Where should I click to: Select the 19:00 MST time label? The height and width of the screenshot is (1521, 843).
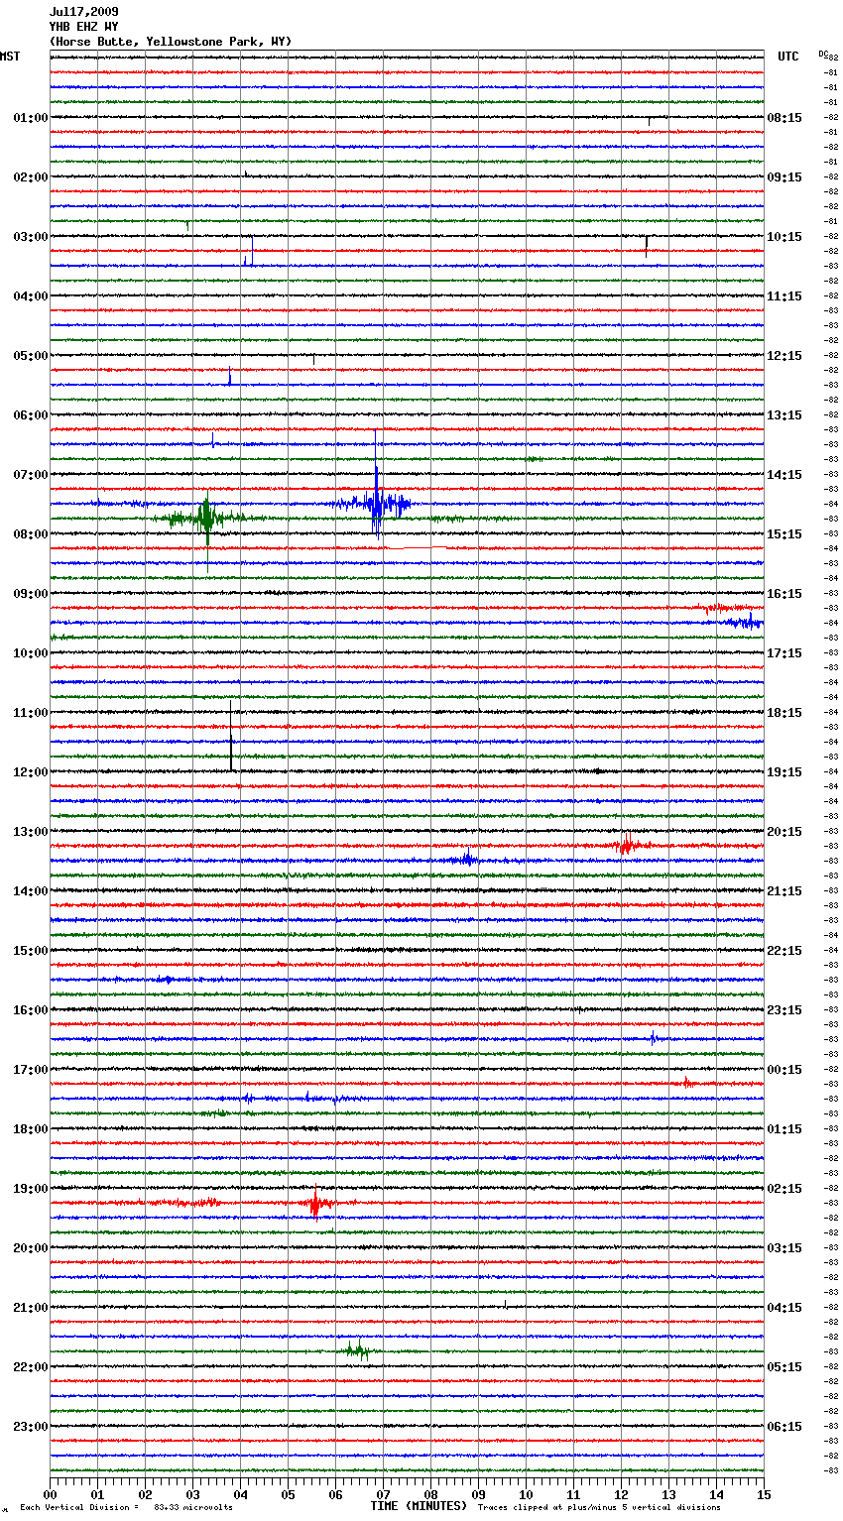pyautogui.click(x=31, y=1189)
